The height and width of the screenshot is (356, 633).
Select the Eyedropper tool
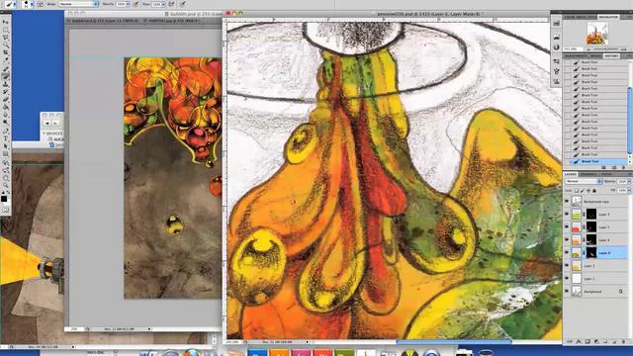(5, 60)
